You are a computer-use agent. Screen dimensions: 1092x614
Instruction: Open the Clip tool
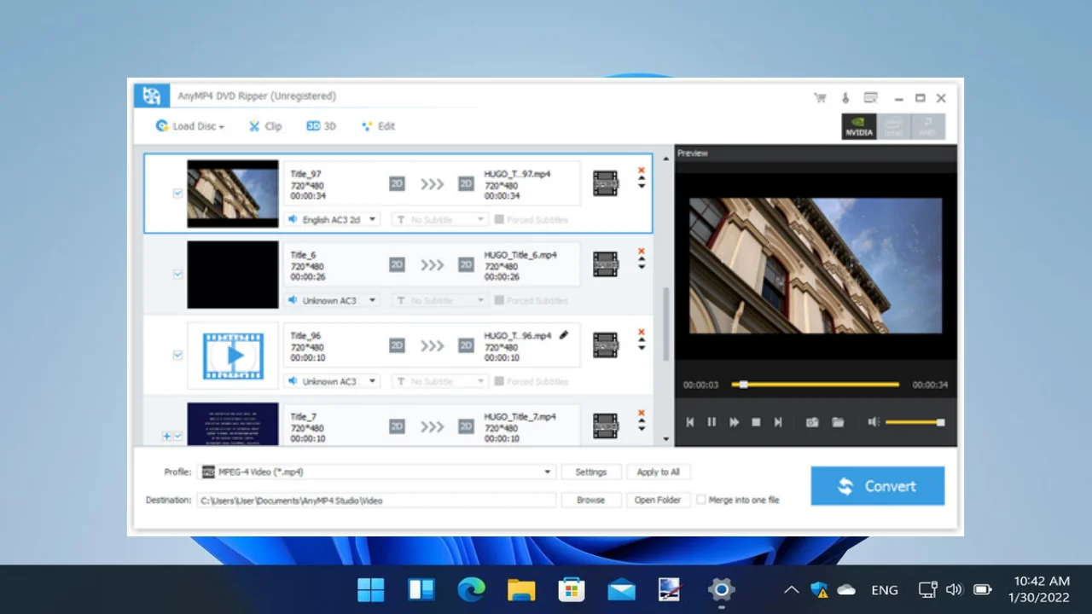click(x=264, y=126)
